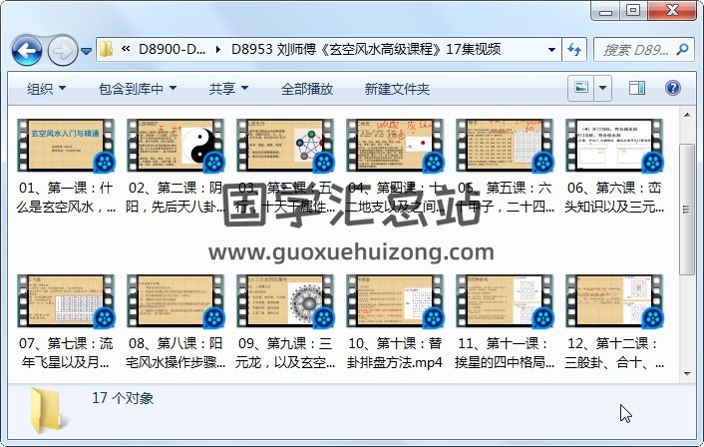
Task: Focus the 搜索 D89... search field
Action: [636, 50]
